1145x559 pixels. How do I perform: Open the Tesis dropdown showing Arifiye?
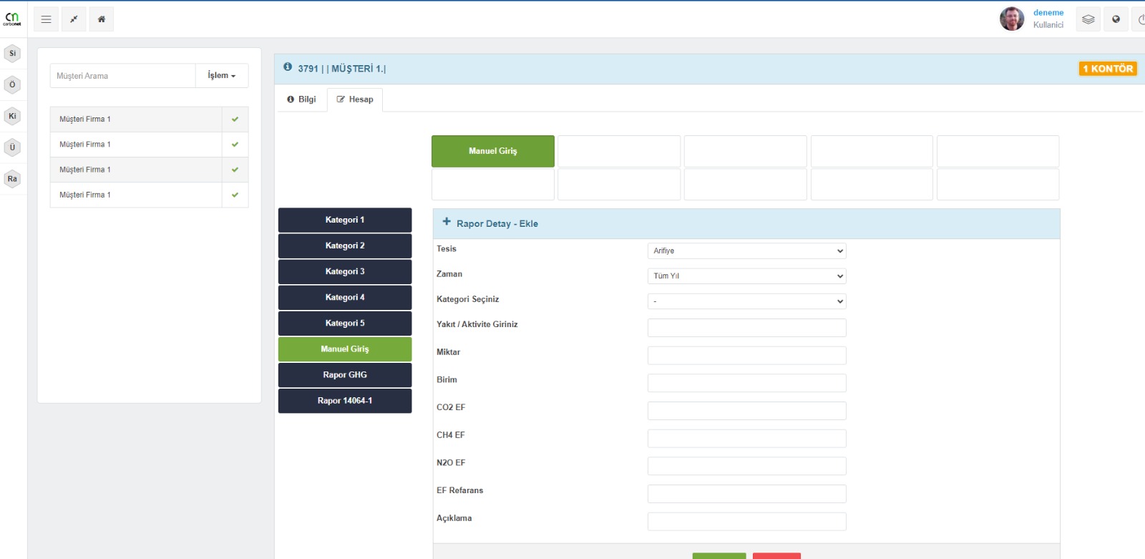coord(746,251)
